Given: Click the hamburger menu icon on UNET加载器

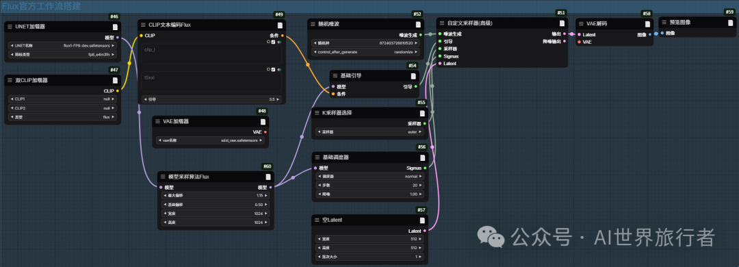Looking at the screenshot, I should pos(10,27).
